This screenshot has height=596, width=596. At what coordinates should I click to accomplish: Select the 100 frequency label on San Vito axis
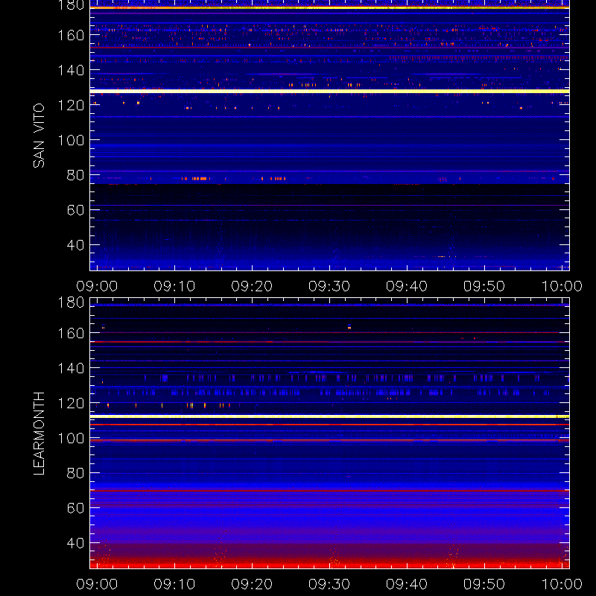coord(71,140)
